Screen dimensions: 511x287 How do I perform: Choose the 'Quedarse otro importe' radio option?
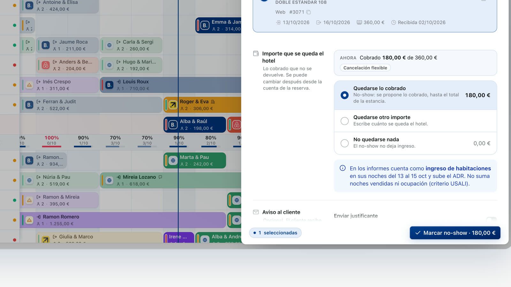[344, 121]
